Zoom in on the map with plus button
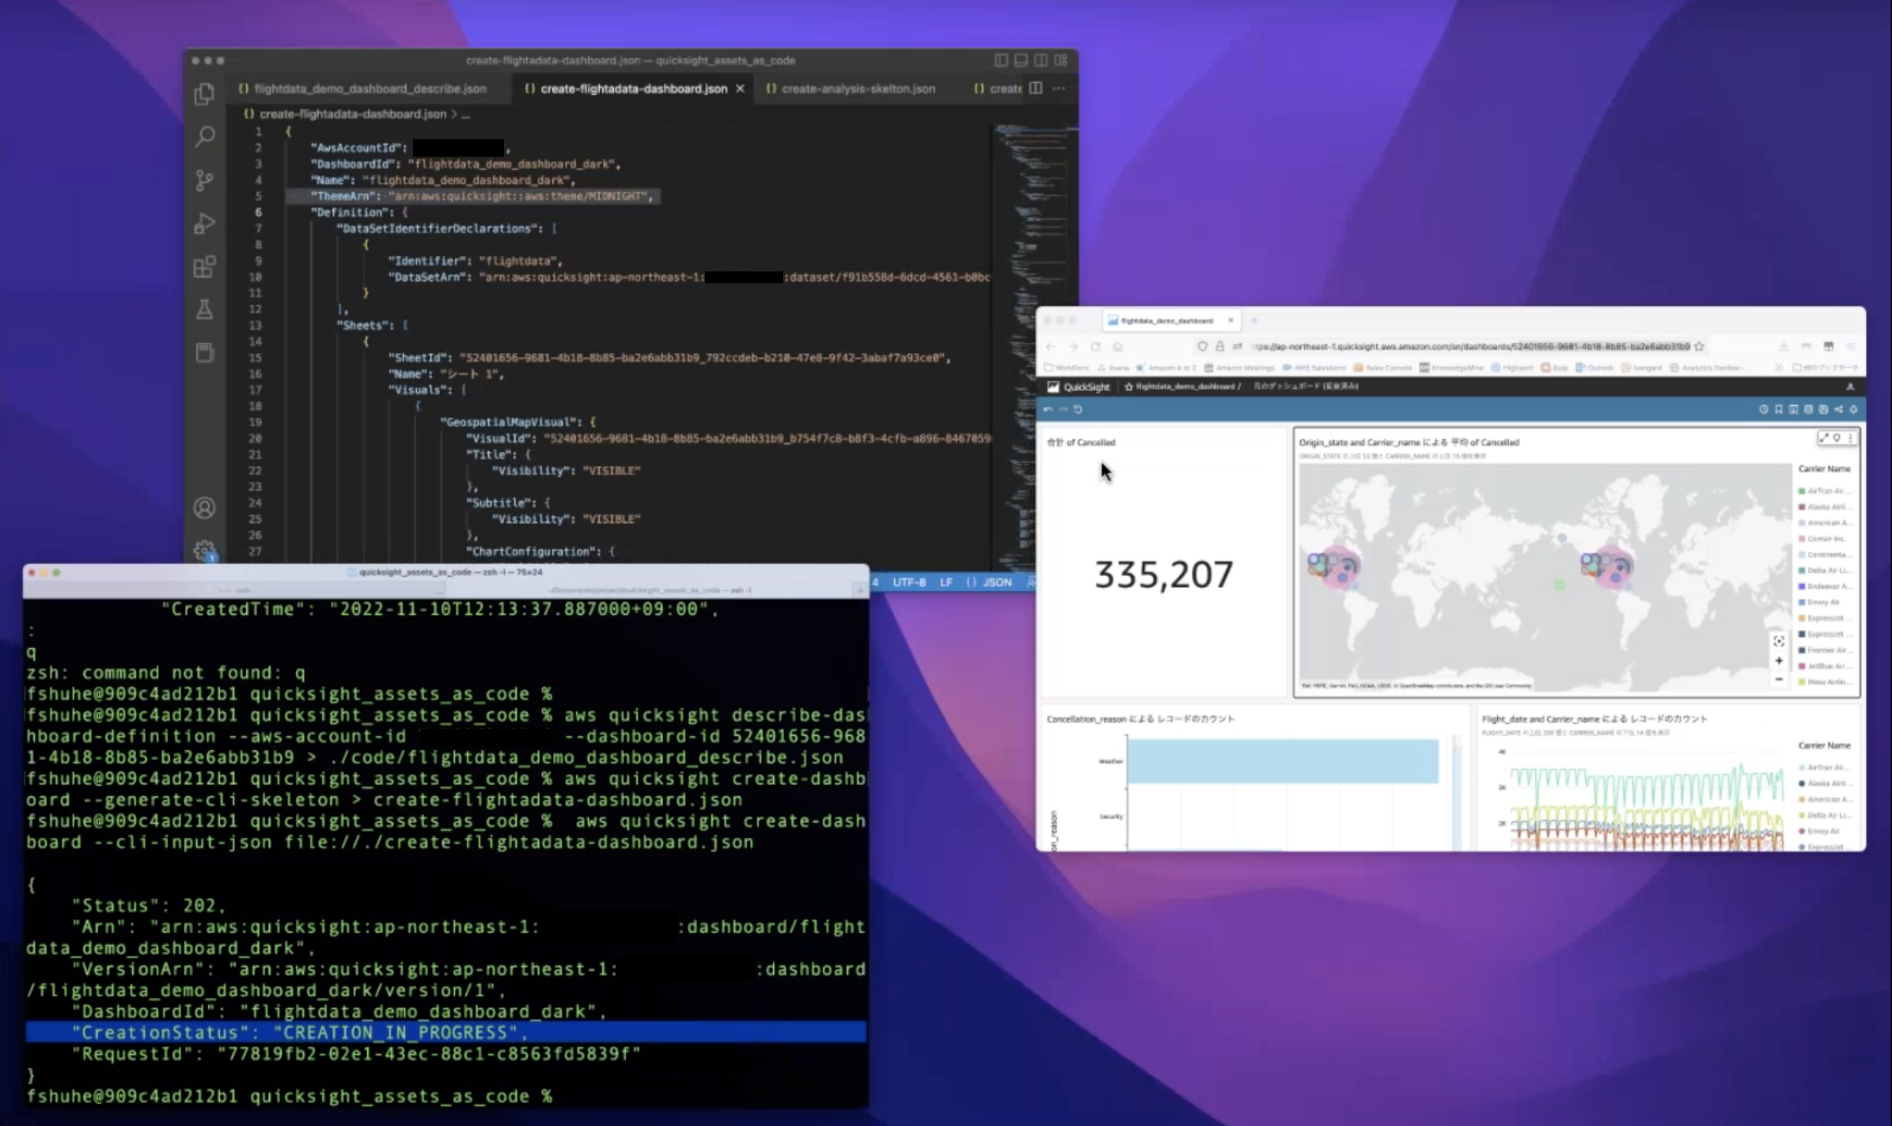 [1778, 661]
